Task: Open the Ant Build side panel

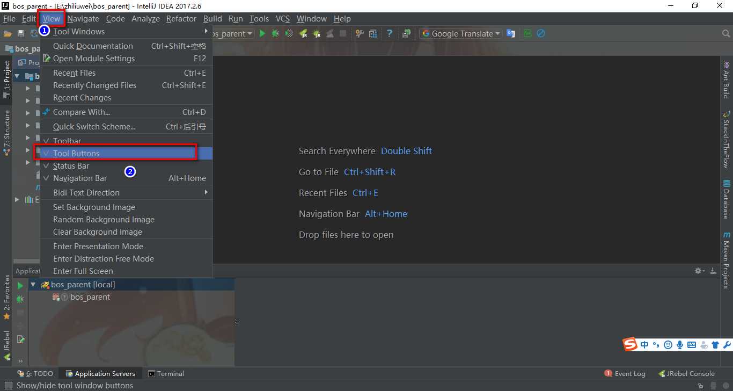Action: tap(727, 79)
